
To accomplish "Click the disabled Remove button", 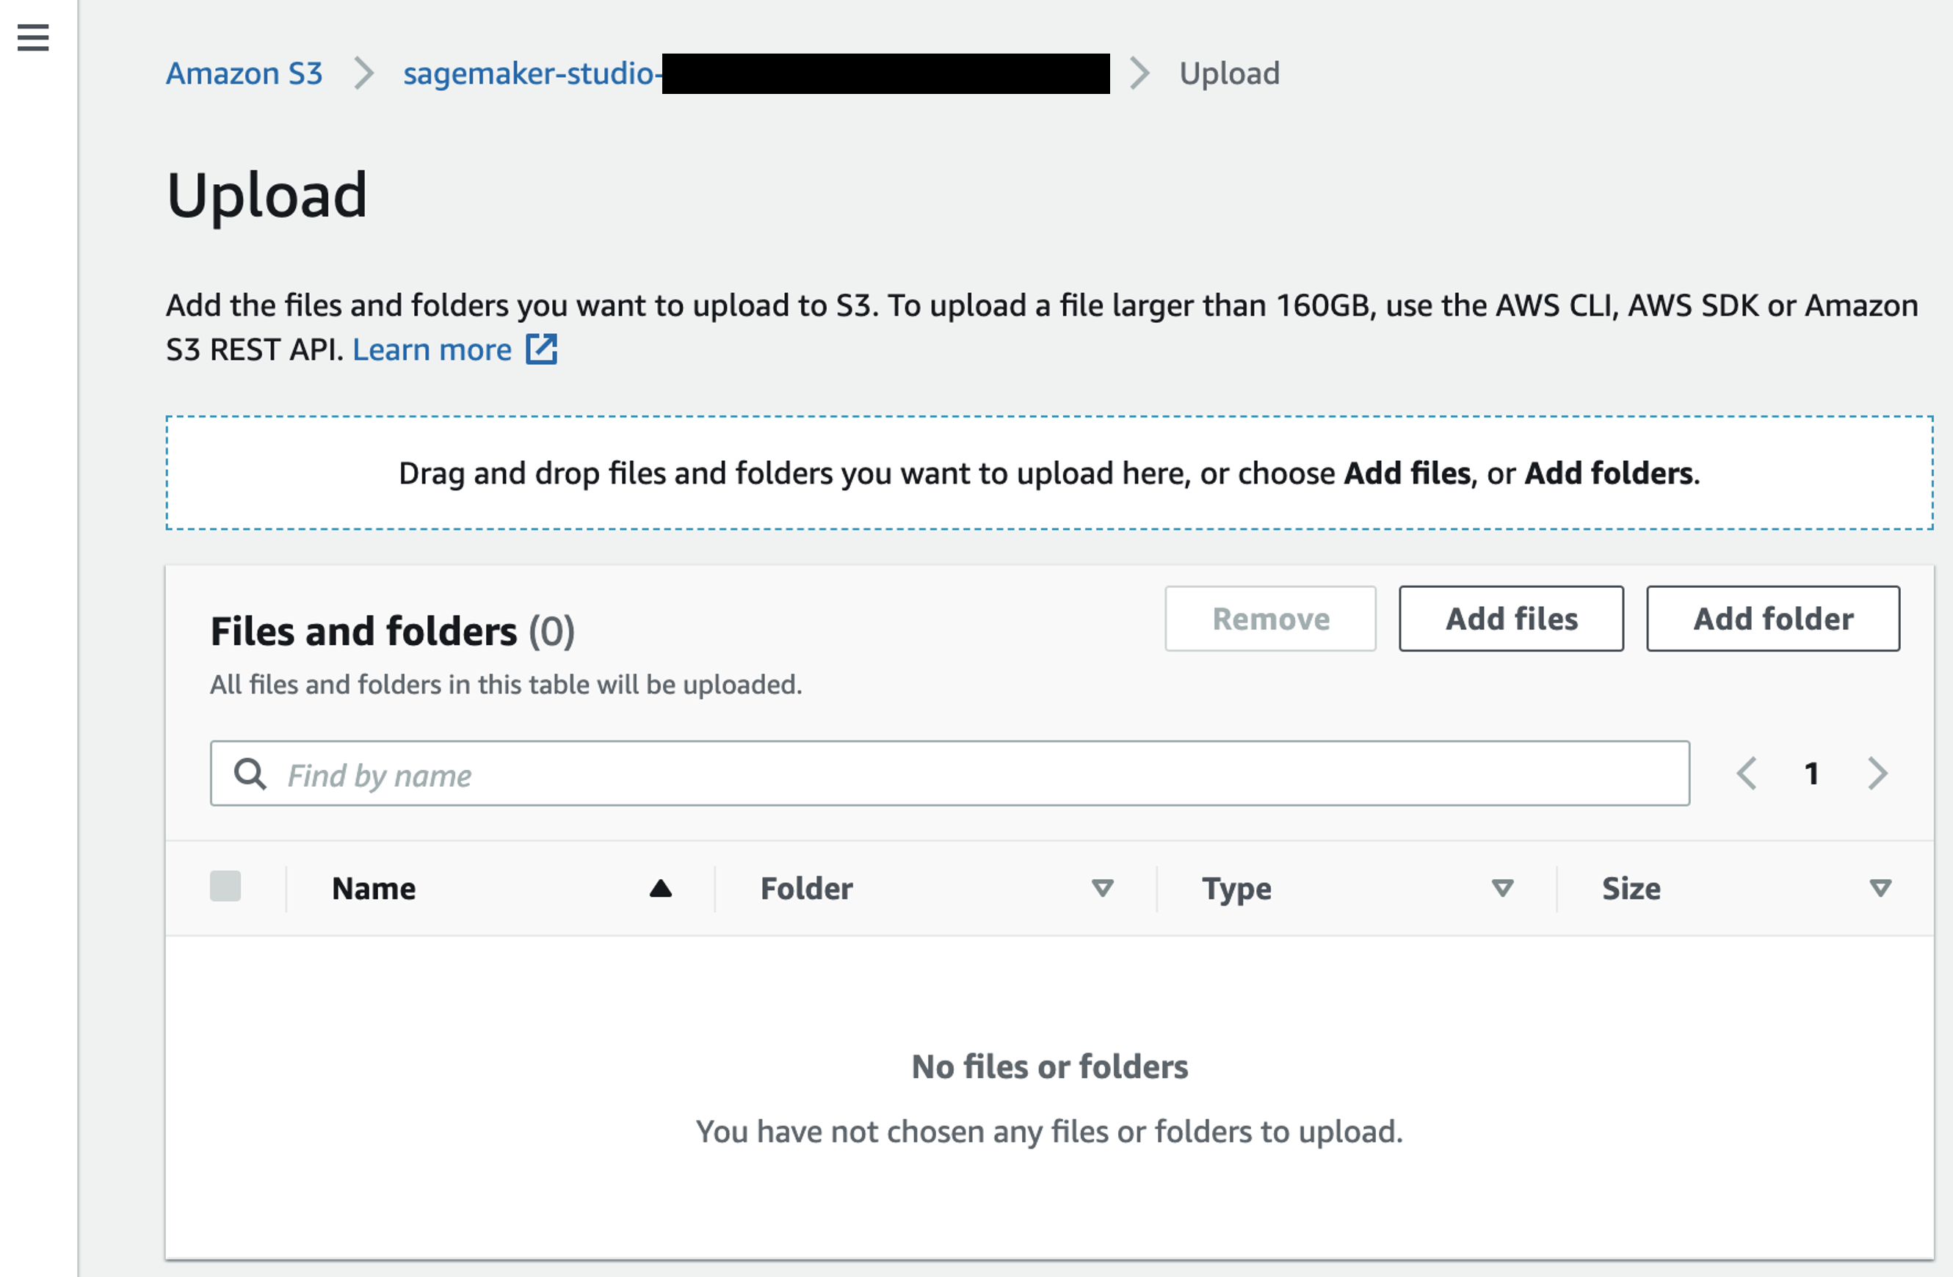I will click(1270, 619).
